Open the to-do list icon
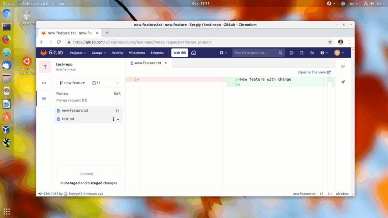 tap(312, 53)
